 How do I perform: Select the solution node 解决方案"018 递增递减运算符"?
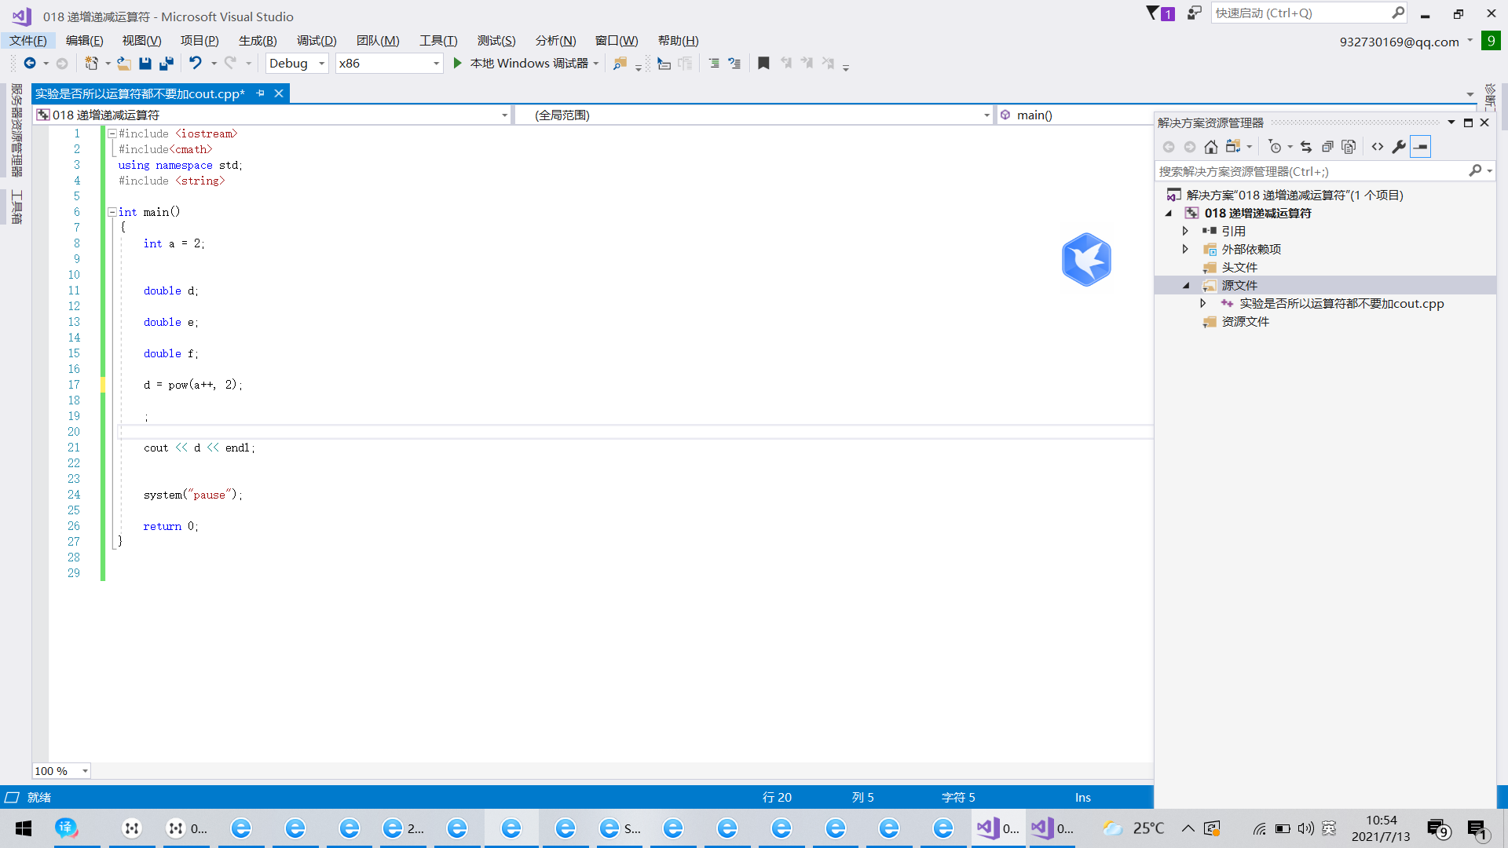(x=1294, y=196)
